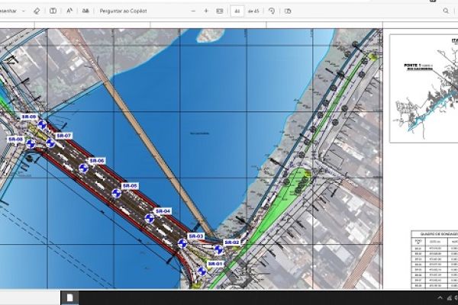Click the page number input field
This screenshot has width=458, height=305.
coord(237,11)
